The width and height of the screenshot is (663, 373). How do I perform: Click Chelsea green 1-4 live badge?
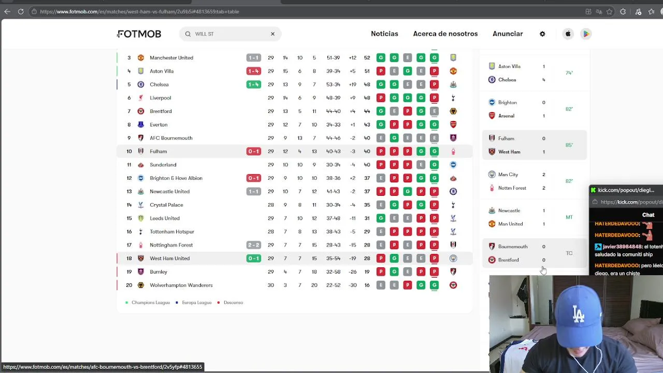click(253, 84)
